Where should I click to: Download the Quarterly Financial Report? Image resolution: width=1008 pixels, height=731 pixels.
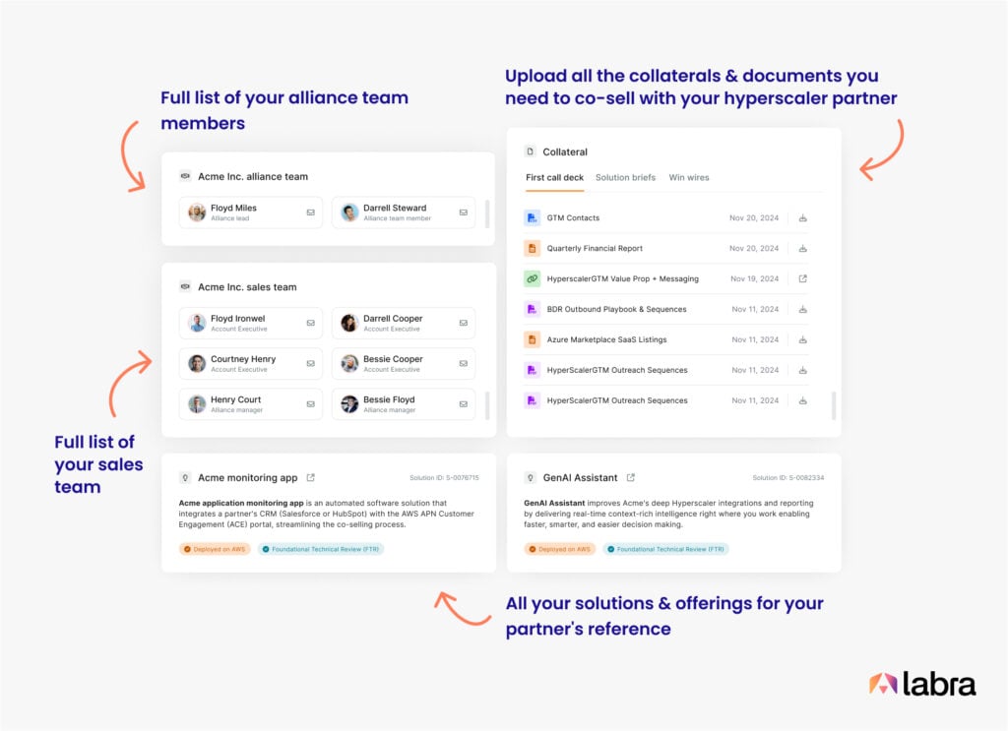(802, 248)
